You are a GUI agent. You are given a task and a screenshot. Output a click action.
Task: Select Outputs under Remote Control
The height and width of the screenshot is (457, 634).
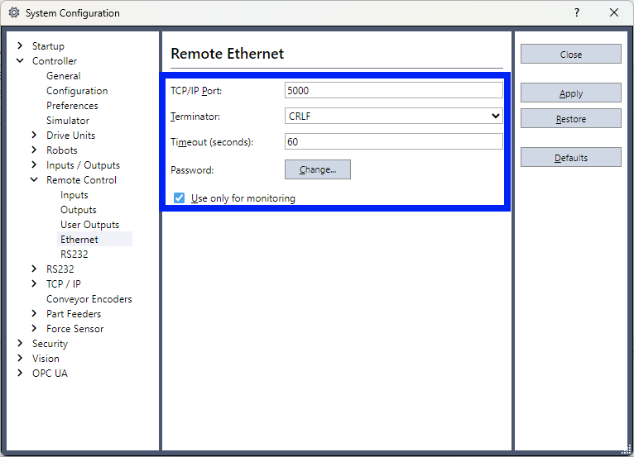tap(79, 210)
